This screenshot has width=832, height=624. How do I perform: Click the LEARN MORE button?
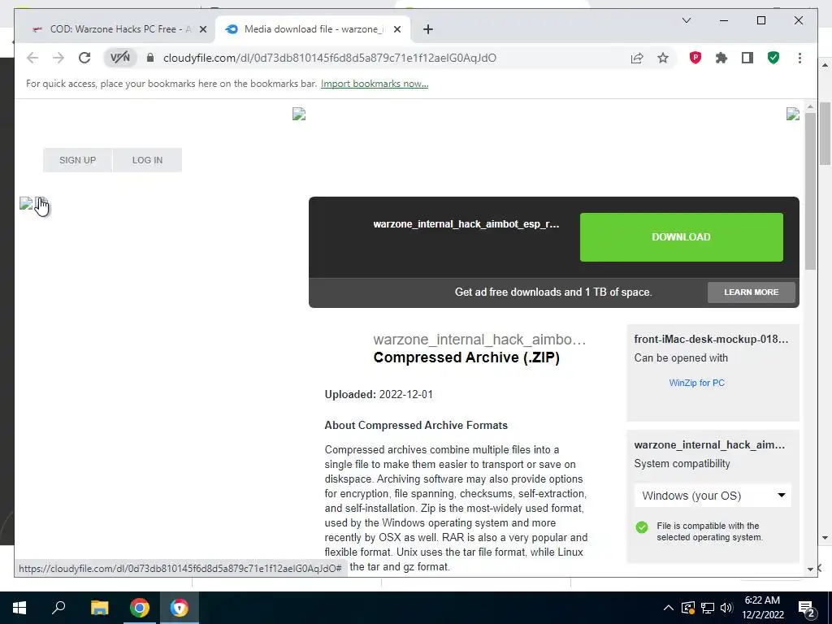[752, 292]
